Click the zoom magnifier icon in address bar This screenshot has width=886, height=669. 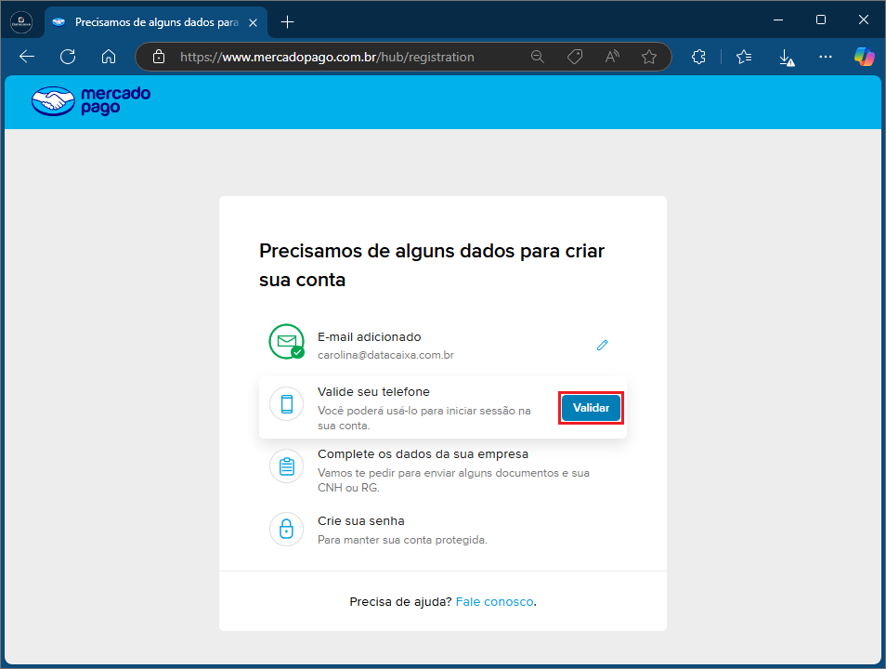538,57
